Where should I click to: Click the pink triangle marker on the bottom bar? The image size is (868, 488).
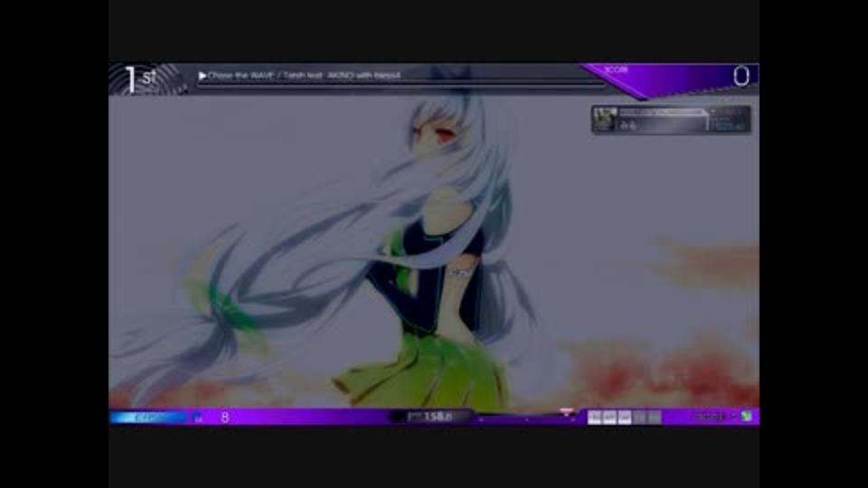coord(566,412)
